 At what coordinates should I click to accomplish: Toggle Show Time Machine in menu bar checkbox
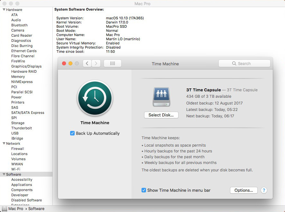pyautogui.click(x=143, y=190)
